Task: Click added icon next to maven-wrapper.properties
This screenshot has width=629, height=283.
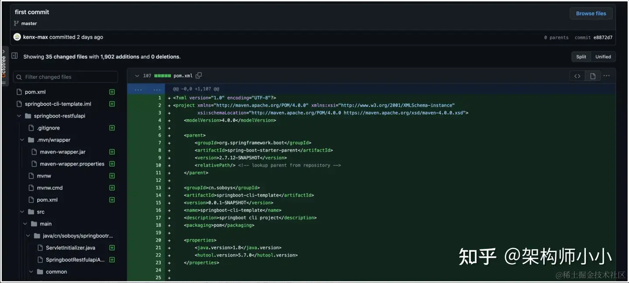Action: [x=112, y=164]
